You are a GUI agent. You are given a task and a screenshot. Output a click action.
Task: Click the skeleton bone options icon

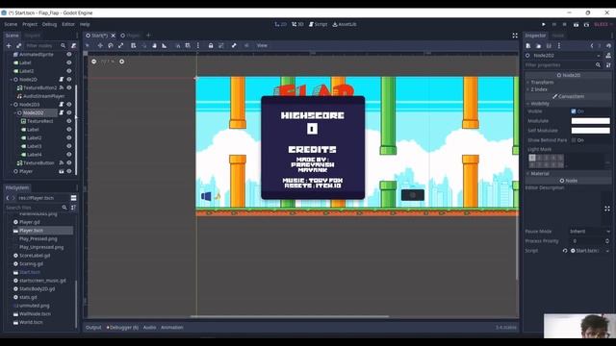[x=234, y=45]
